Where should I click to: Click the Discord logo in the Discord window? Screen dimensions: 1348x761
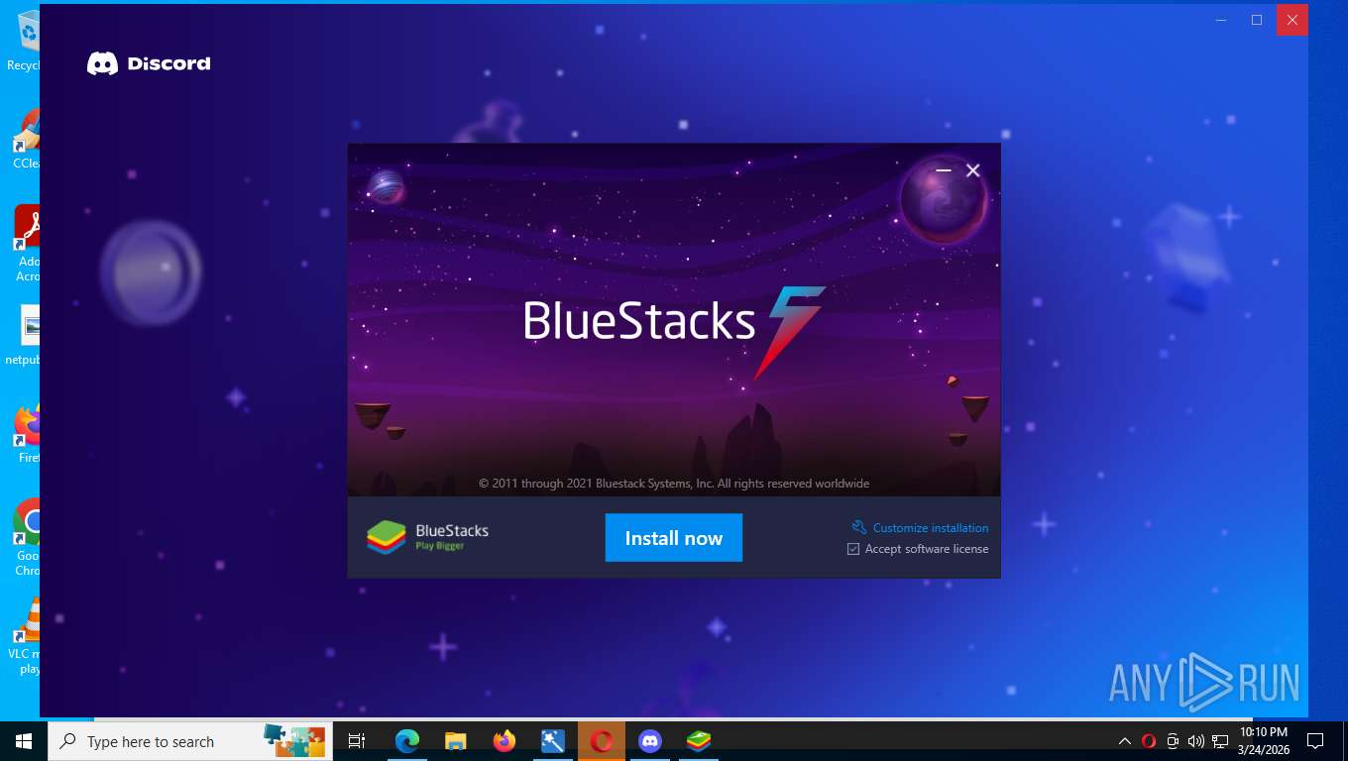[149, 63]
